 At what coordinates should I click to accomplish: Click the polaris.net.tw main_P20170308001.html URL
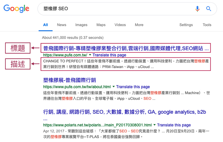[x=97, y=125]
